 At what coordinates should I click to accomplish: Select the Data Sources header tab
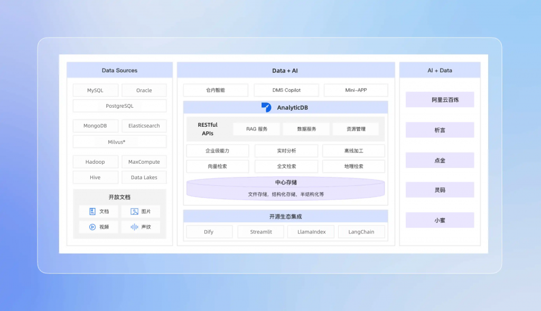coord(119,70)
